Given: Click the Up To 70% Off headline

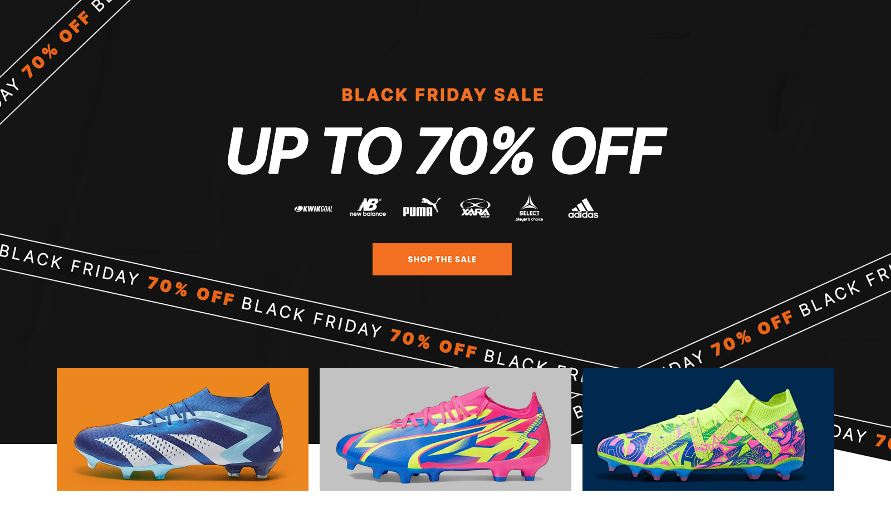Looking at the screenshot, I should click(x=445, y=150).
